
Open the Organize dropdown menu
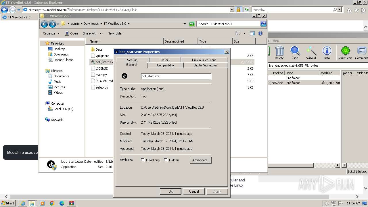(x=51, y=33)
